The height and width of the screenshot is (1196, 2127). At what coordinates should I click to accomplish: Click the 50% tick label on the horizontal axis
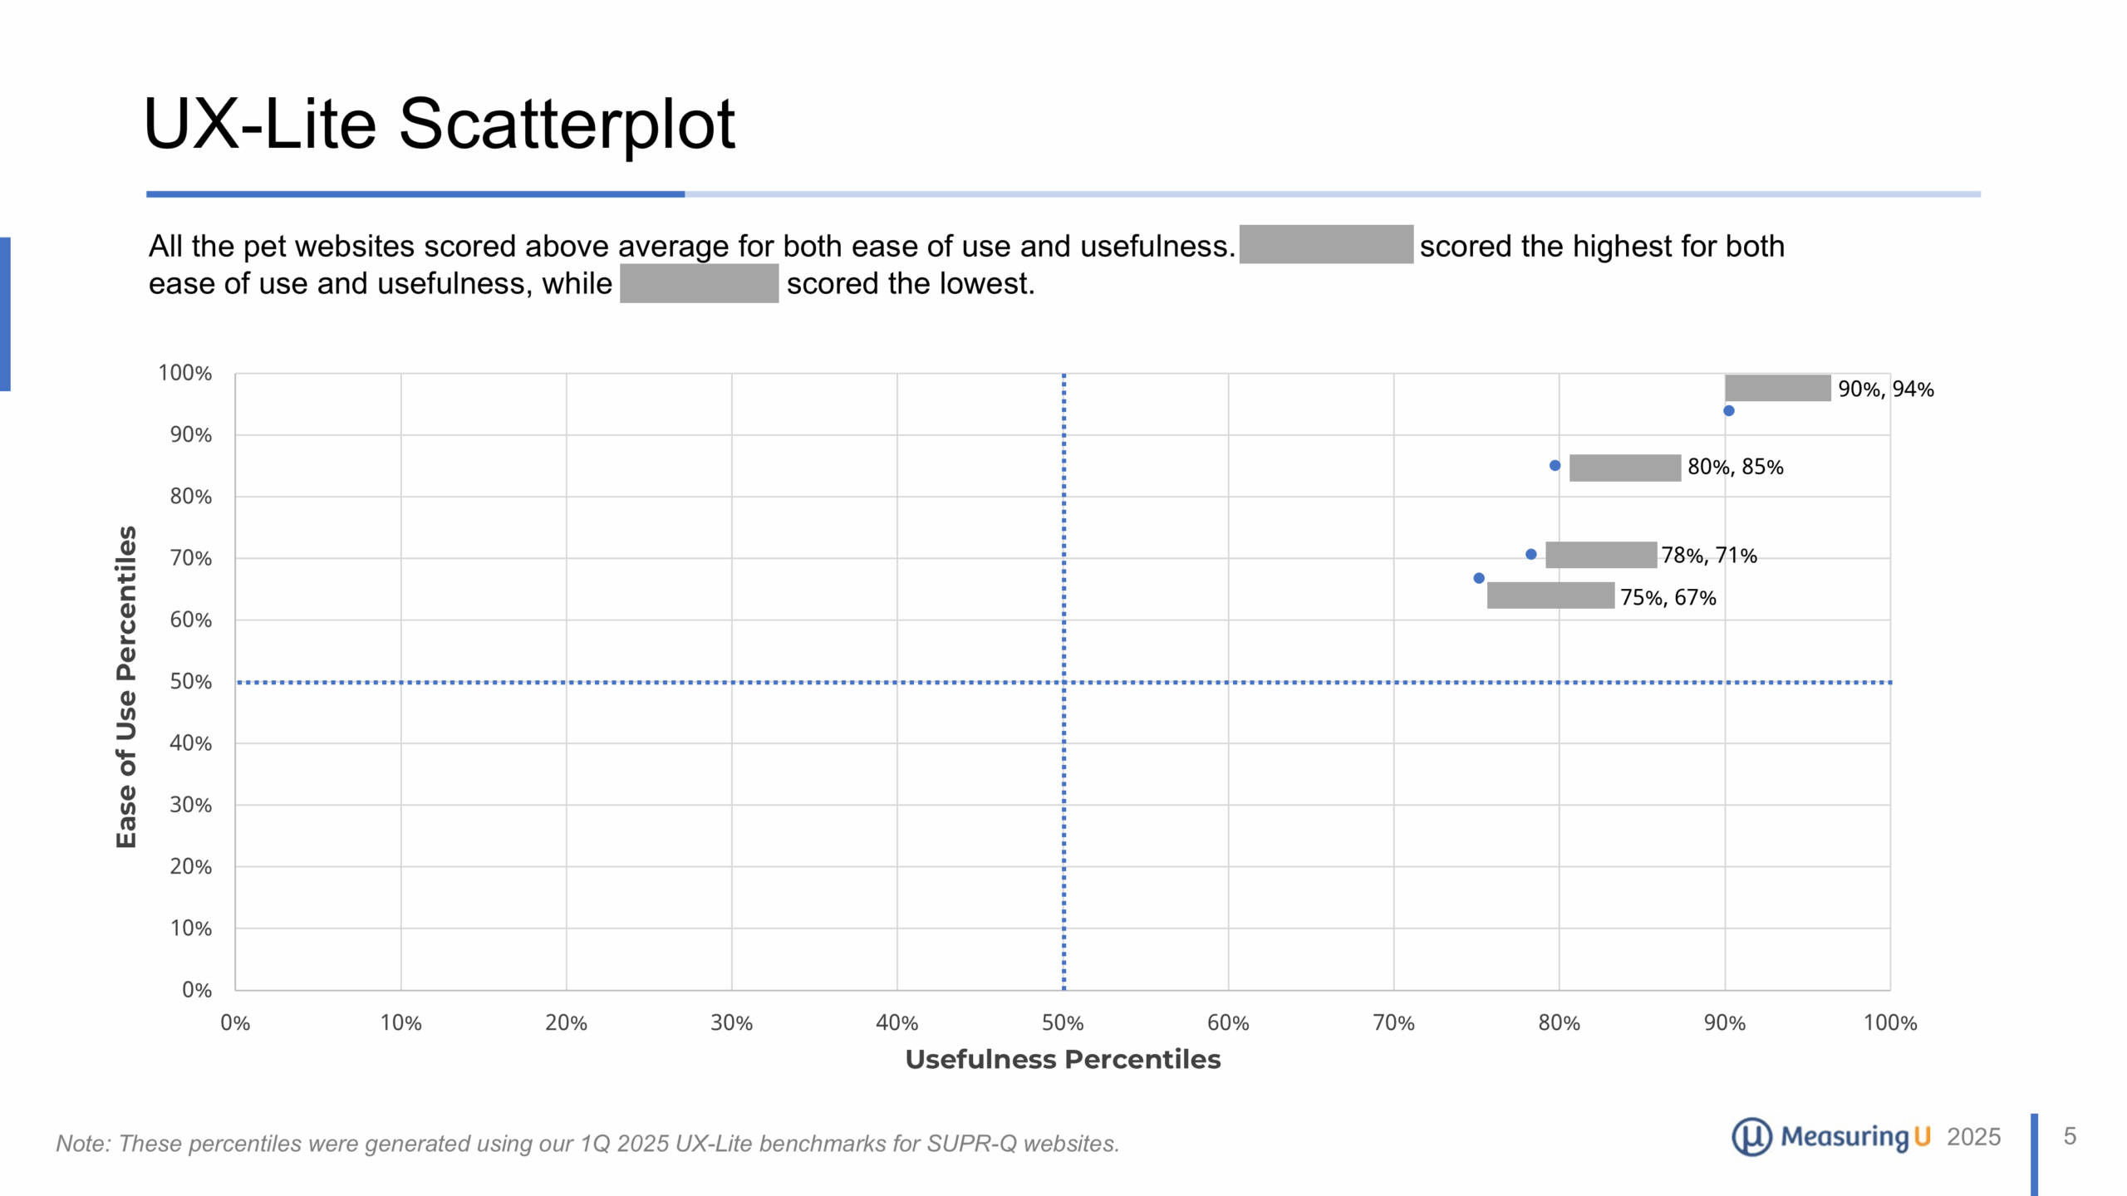1063,1022
